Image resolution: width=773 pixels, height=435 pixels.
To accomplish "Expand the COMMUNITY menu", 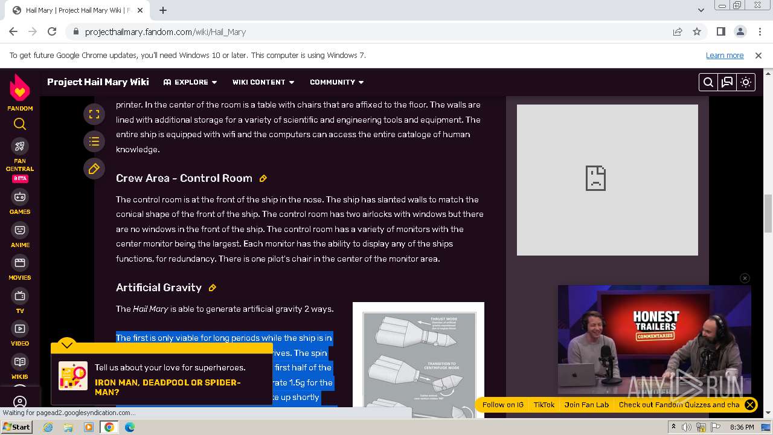I will [337, 82].
